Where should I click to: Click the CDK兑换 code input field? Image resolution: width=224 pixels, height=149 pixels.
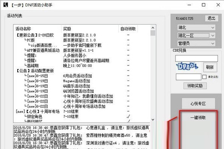pyautogui.click(x=197, y=58)
